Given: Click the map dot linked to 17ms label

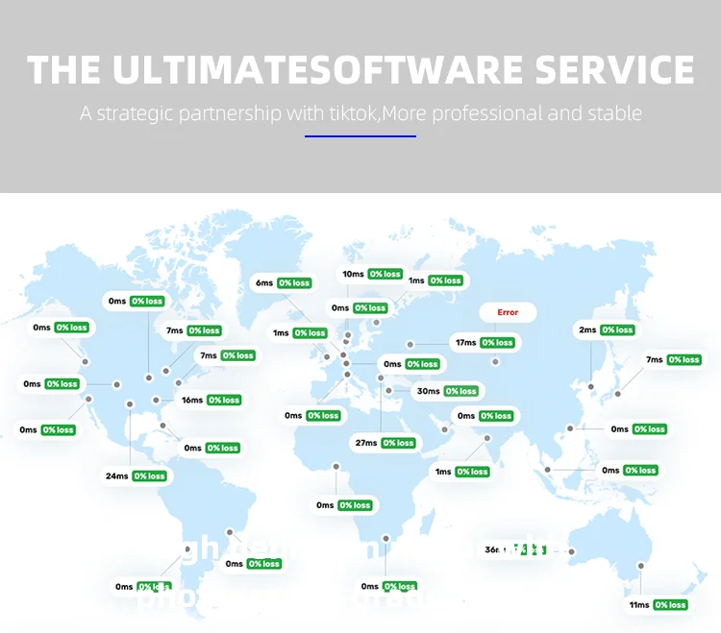Looking at the screenshot, I should (410, 344).
